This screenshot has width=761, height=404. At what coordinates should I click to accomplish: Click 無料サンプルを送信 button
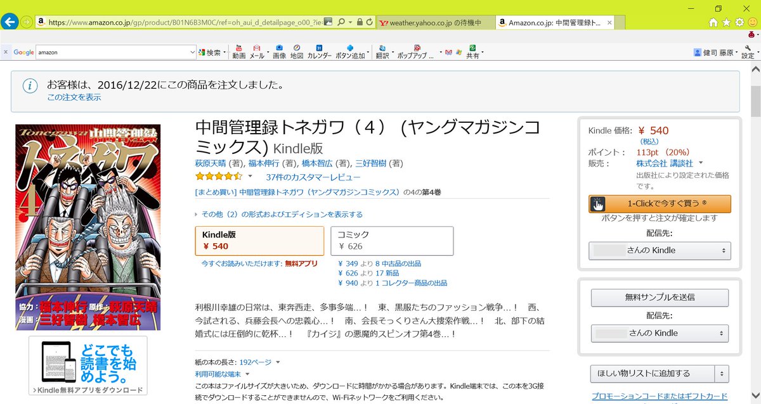660,297
